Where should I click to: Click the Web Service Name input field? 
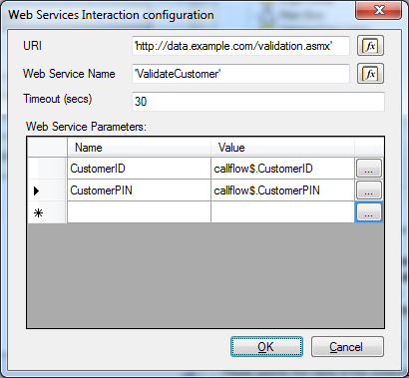[x=240, y=74]
